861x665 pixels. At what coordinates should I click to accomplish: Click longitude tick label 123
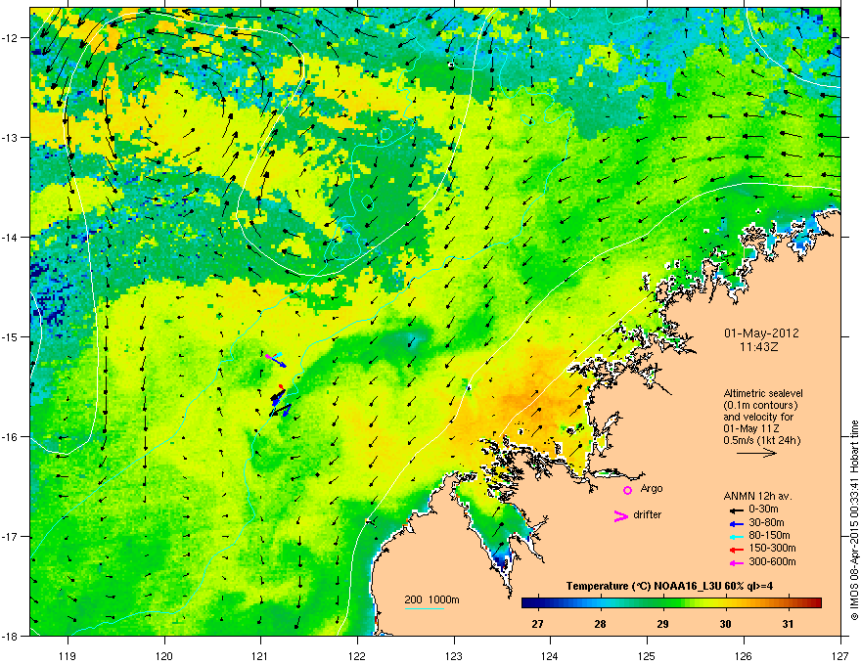454,655
